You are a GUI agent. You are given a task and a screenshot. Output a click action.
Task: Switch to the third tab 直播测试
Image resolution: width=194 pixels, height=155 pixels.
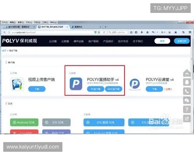point(85,27)
